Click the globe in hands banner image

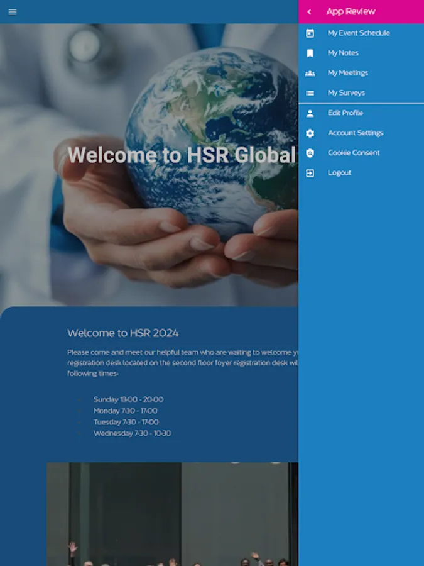[149, 165]
